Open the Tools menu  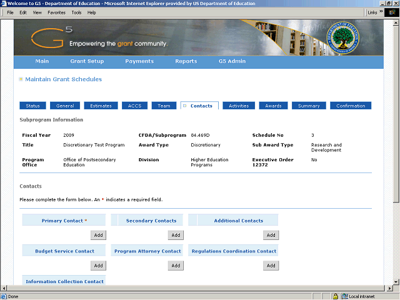76,12
